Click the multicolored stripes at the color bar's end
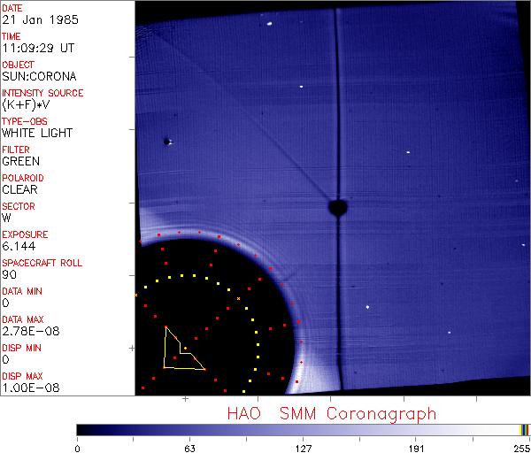The height and width of the screenshot is (453, 531). [524, 430]
